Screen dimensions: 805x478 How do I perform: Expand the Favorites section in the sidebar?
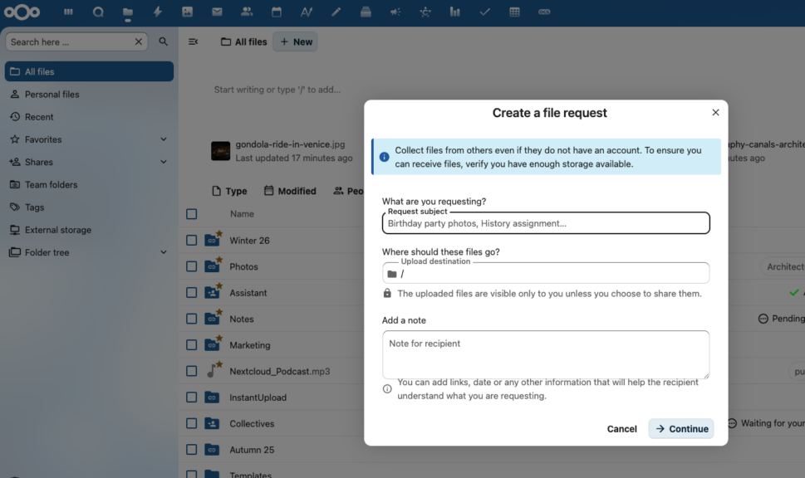(x=163, y=139)
